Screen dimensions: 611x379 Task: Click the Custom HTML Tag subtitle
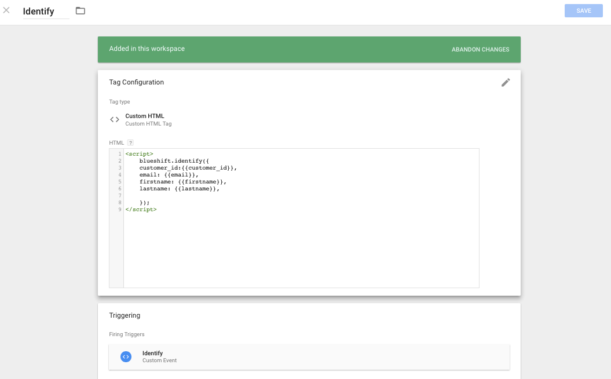coord(148,124)
